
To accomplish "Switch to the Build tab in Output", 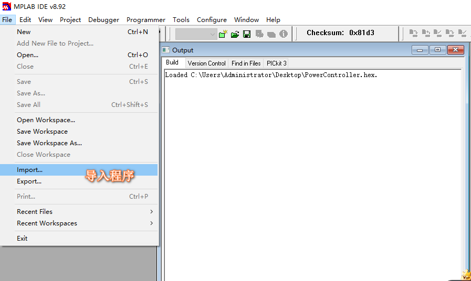I will pyautogui.click(x=172, y=62).
